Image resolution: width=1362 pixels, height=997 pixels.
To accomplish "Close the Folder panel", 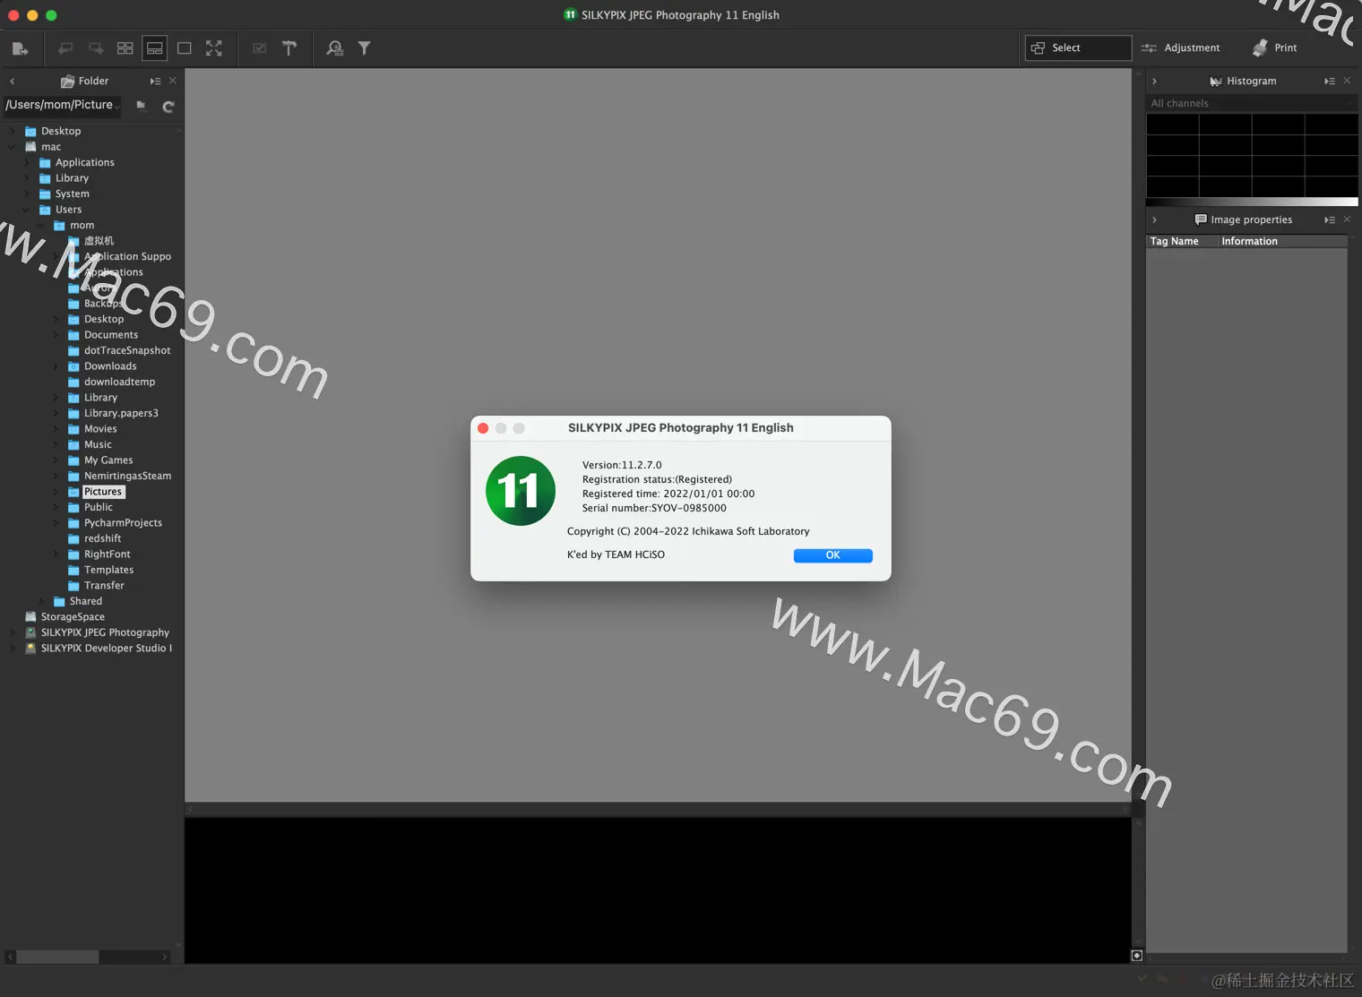I will click(173, 81).
